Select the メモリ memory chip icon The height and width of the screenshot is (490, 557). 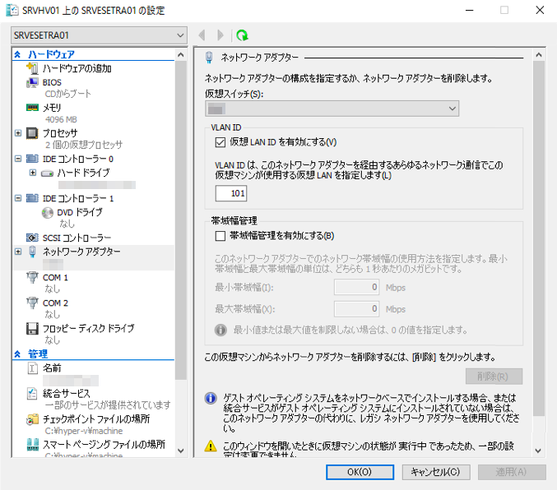coord(32,107)
